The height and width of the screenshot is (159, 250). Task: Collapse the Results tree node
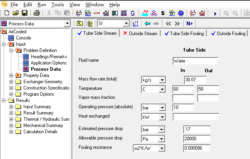tap(4, 100)
